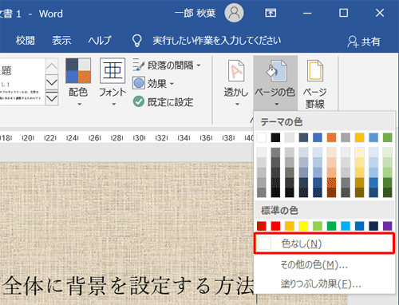Pick dark navy standard color swatch
Viewport: 399px width, 305px height.
(x=373, y=226)
